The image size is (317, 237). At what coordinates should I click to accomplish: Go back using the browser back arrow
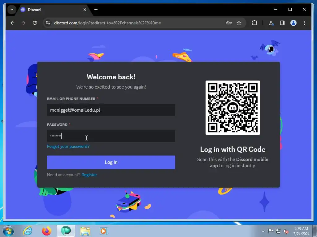point(12,23)
